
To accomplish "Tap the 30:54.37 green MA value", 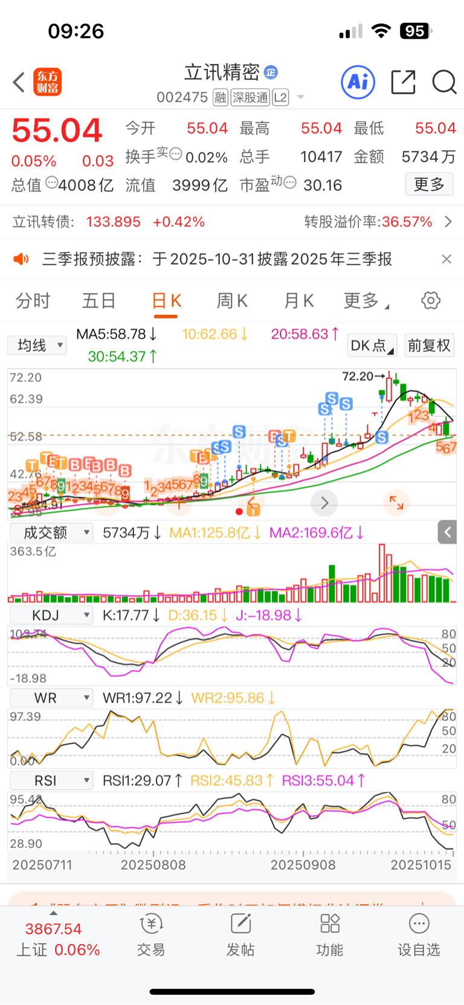I will click(123, 357).
